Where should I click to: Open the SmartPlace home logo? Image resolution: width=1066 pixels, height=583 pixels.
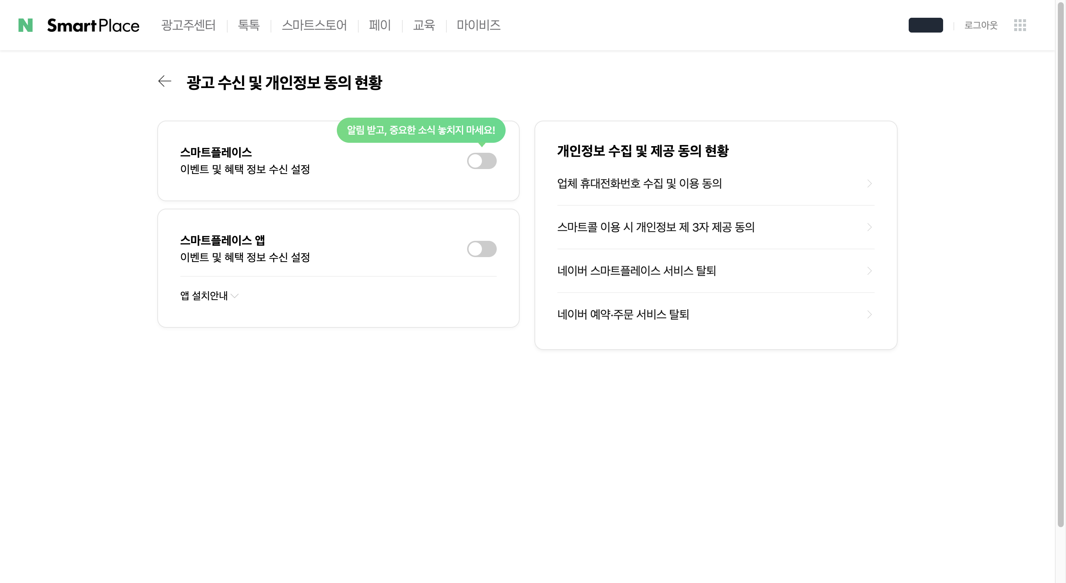93,25
